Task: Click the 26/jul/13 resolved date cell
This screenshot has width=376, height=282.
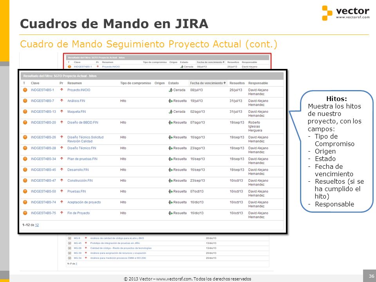Action: point(236,90)
